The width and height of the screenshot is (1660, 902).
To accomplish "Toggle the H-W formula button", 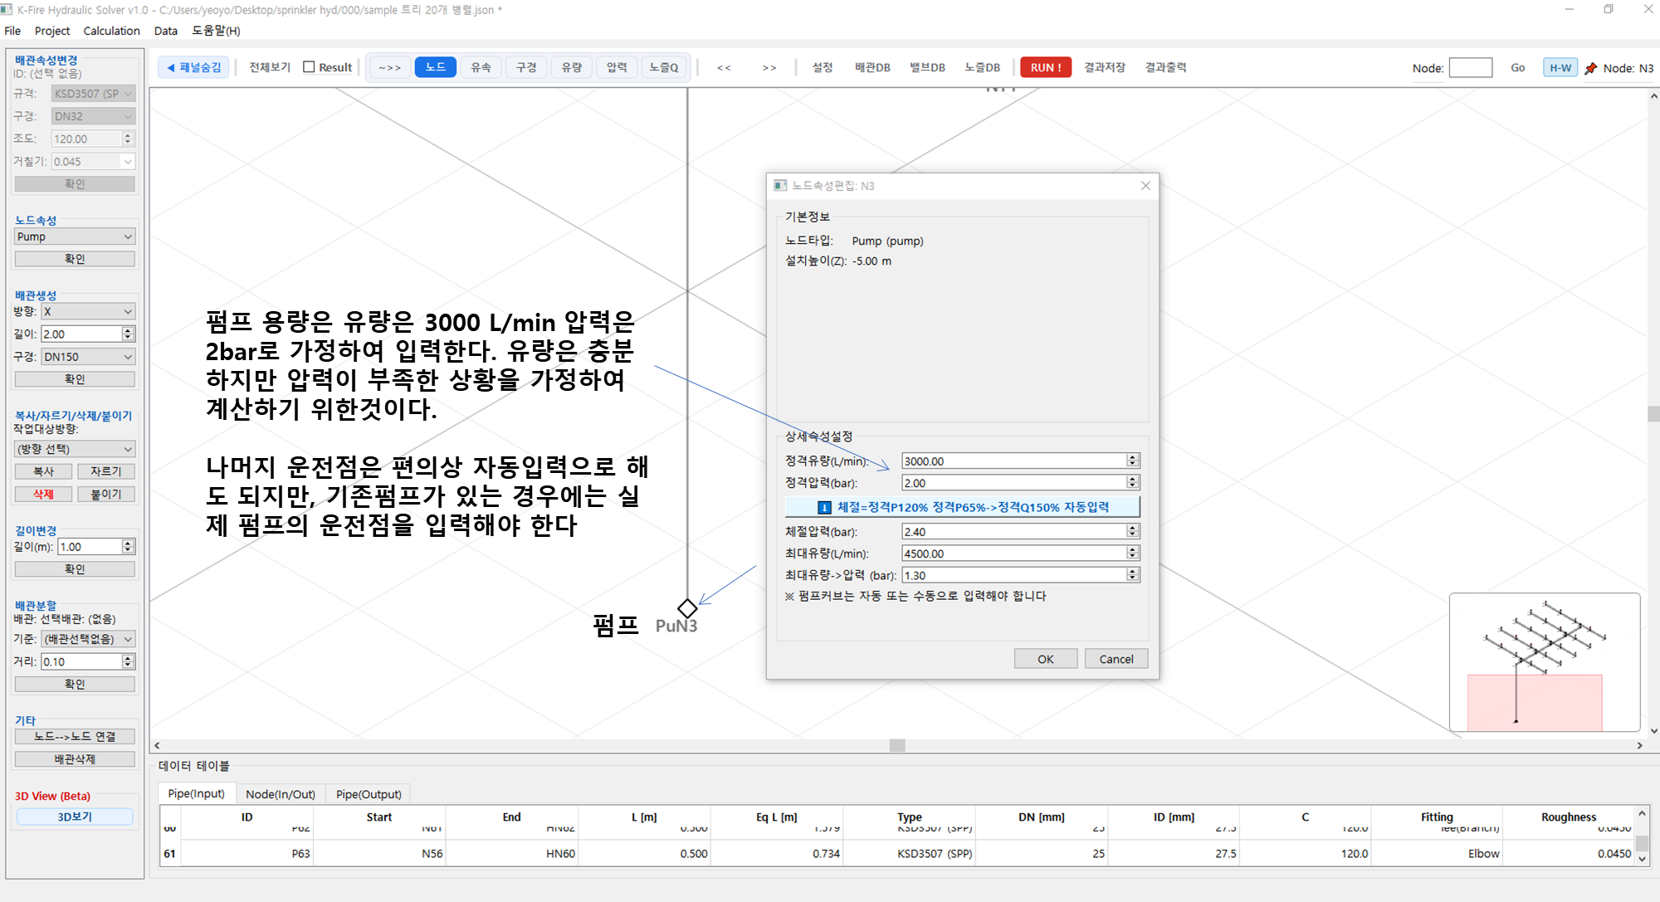I will 1560,68.
